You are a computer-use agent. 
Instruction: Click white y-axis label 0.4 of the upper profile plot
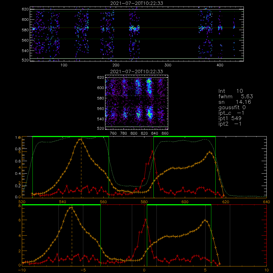(18, 174)
